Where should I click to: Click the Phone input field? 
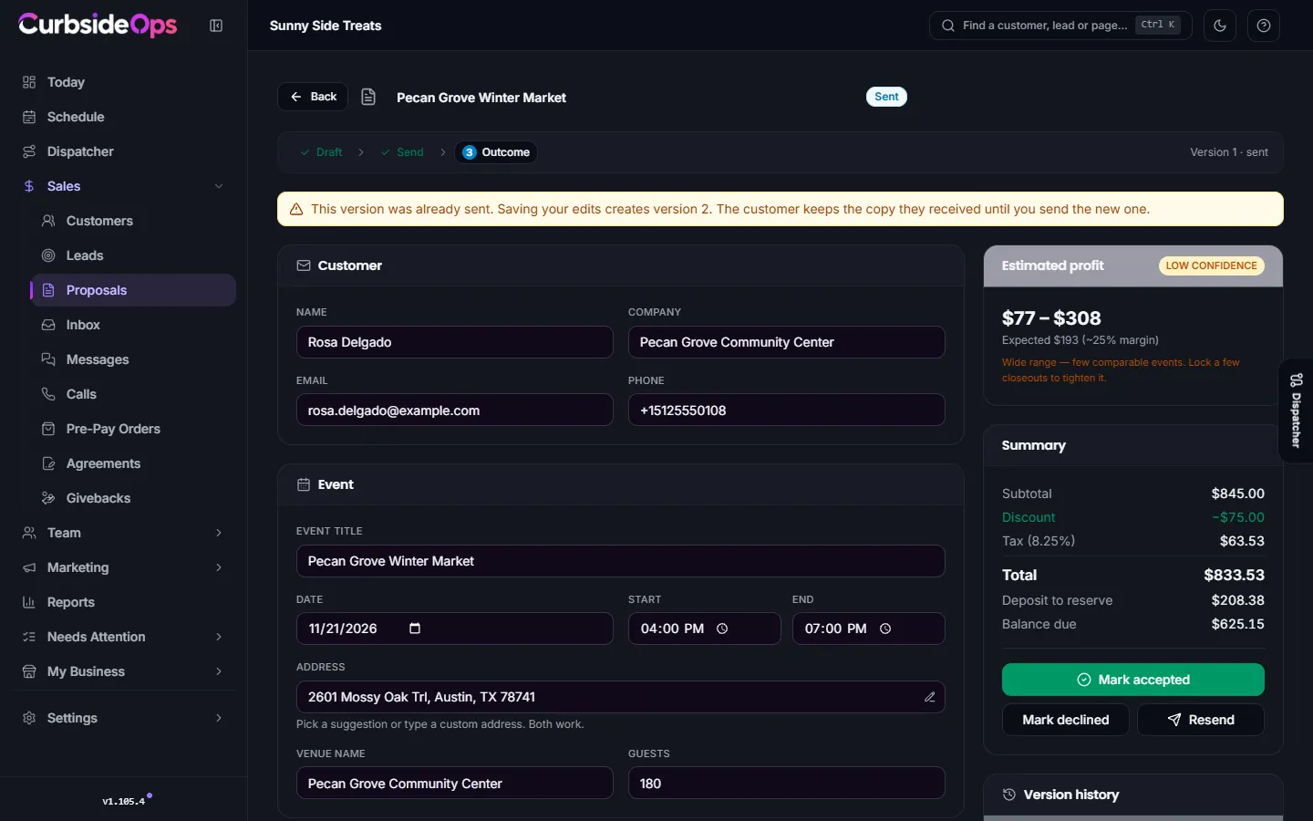pyautogui.click(x=787, y=410)
